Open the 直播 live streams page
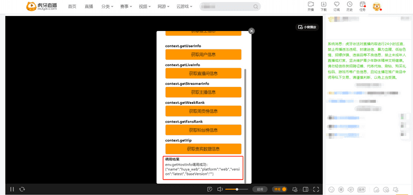413x195 pixels. [89, 7]
